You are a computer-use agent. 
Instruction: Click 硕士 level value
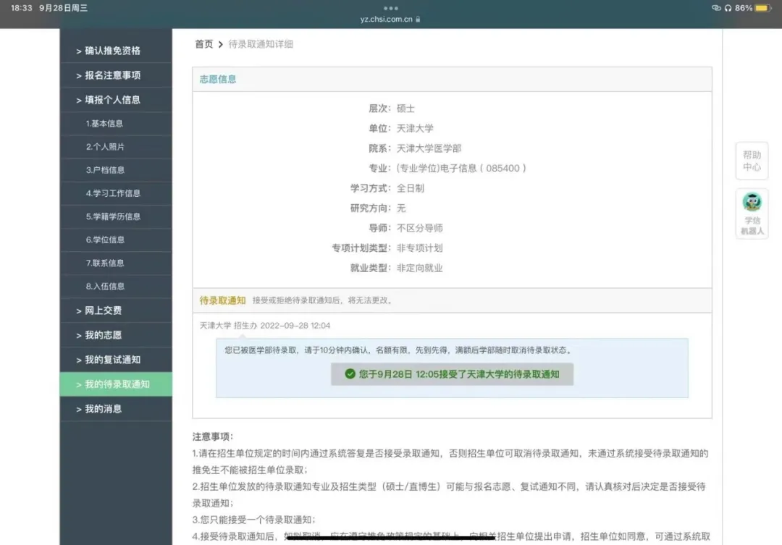tap(405, 109)
